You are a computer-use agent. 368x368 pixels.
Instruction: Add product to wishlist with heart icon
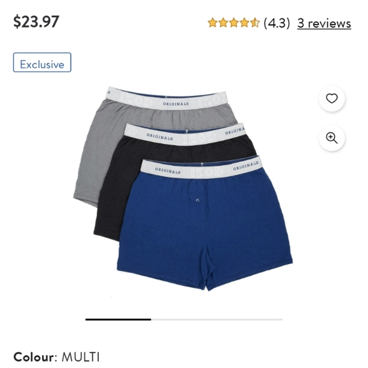coord(332,98)
